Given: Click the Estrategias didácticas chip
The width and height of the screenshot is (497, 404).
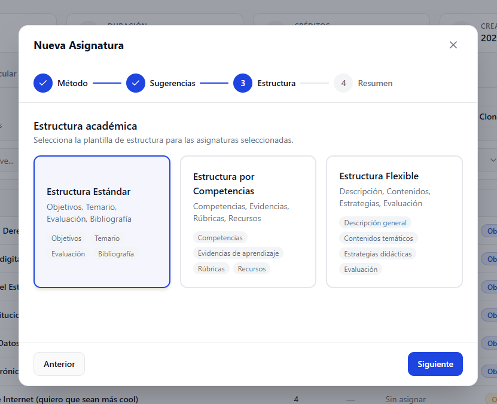Looking at the screenshot, I should point(377,254).
